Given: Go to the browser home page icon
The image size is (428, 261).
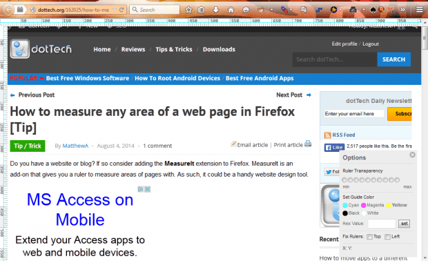Looking at the screenshot, I should pyautogui.click(x=231, y=10).
